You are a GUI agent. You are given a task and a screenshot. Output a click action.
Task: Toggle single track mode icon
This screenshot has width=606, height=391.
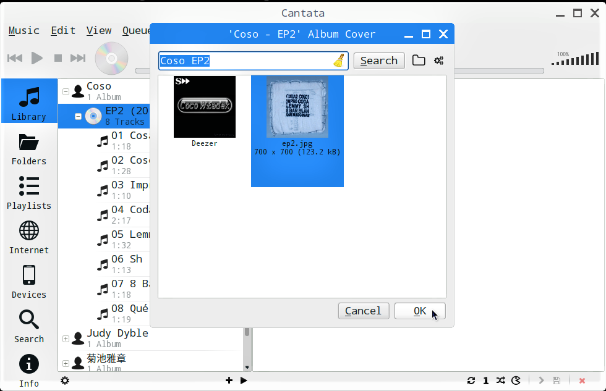point(486,381)
